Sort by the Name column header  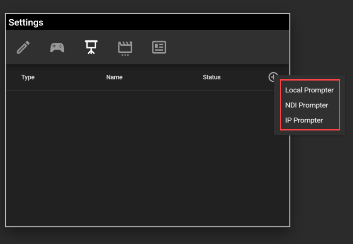114,77
